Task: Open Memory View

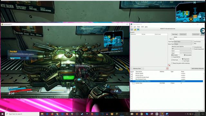Action: pos(137,69)
